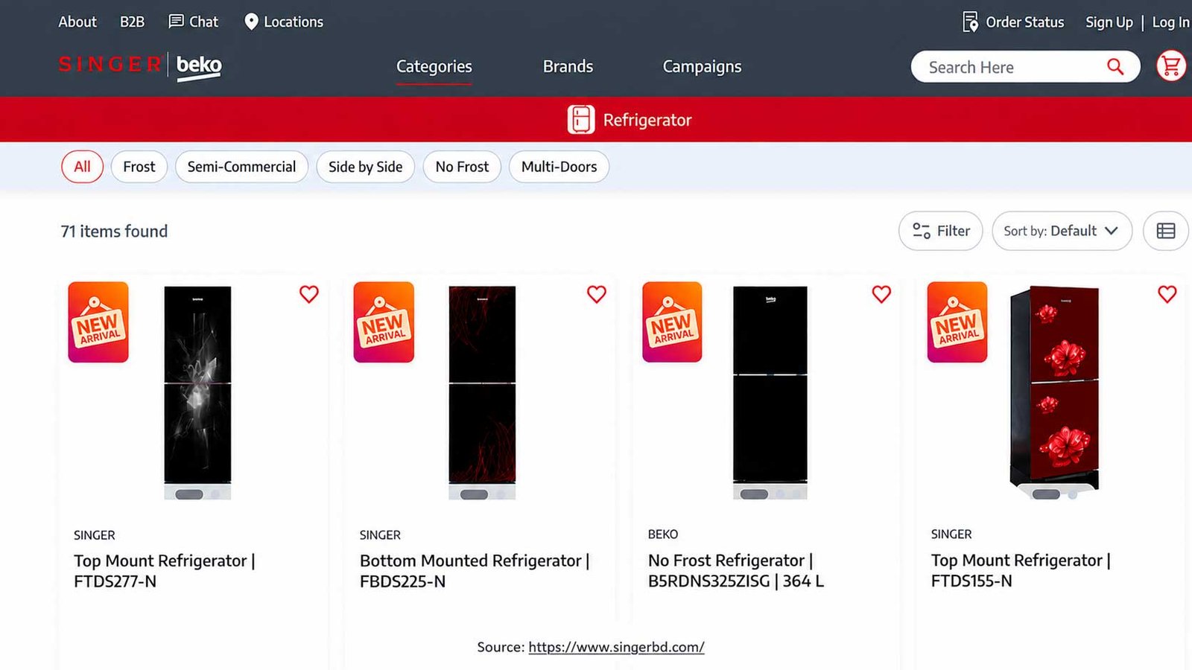Open the shopping cart icon
This screenshot has height=670, width=1192.
tap(1171, 66)
